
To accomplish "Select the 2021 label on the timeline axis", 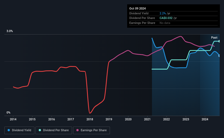I will point(147,119).
